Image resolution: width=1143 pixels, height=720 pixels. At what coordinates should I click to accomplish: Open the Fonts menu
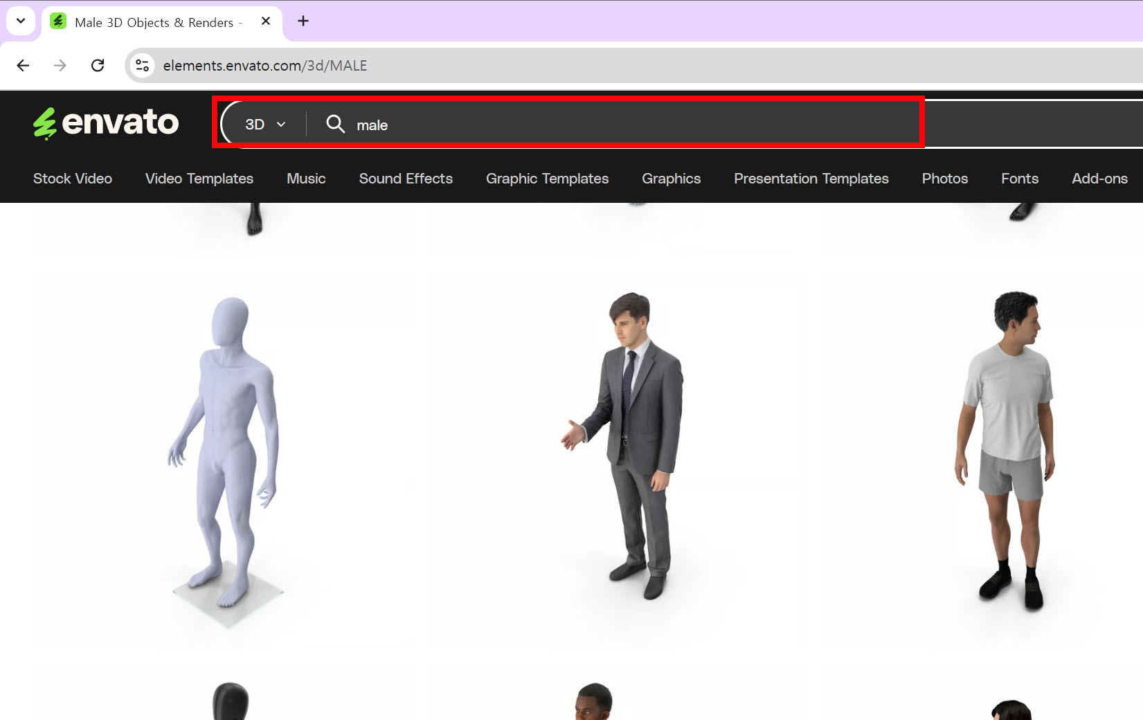click(x=1020, y=179)
